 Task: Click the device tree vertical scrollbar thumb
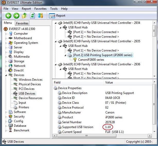coord(154,31)
